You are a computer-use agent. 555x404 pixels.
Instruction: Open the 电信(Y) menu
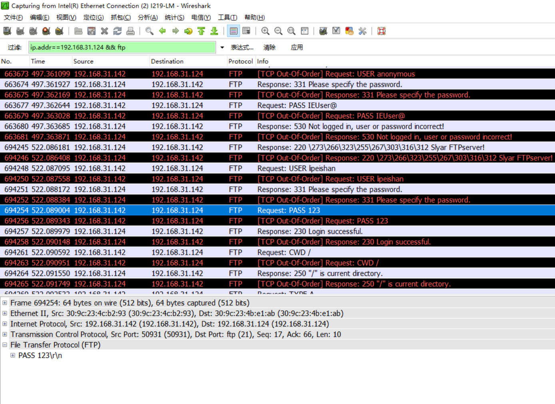(201, 17)
